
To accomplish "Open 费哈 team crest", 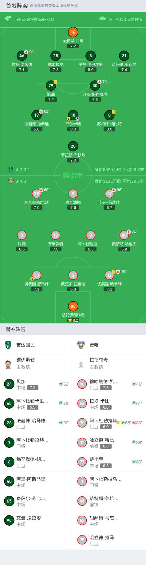I will click(x=81, y=345).
